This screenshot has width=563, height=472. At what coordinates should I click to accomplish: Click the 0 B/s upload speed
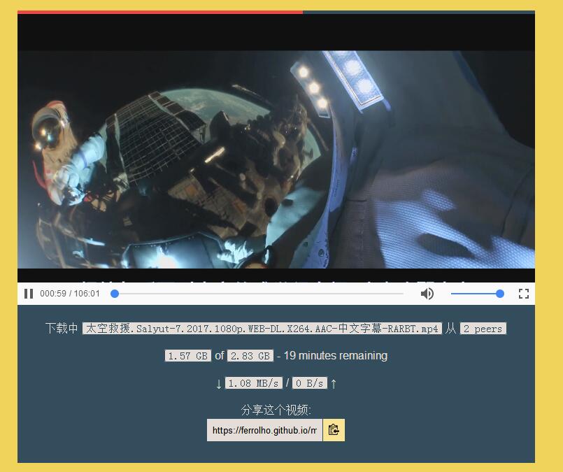[310, 383]
